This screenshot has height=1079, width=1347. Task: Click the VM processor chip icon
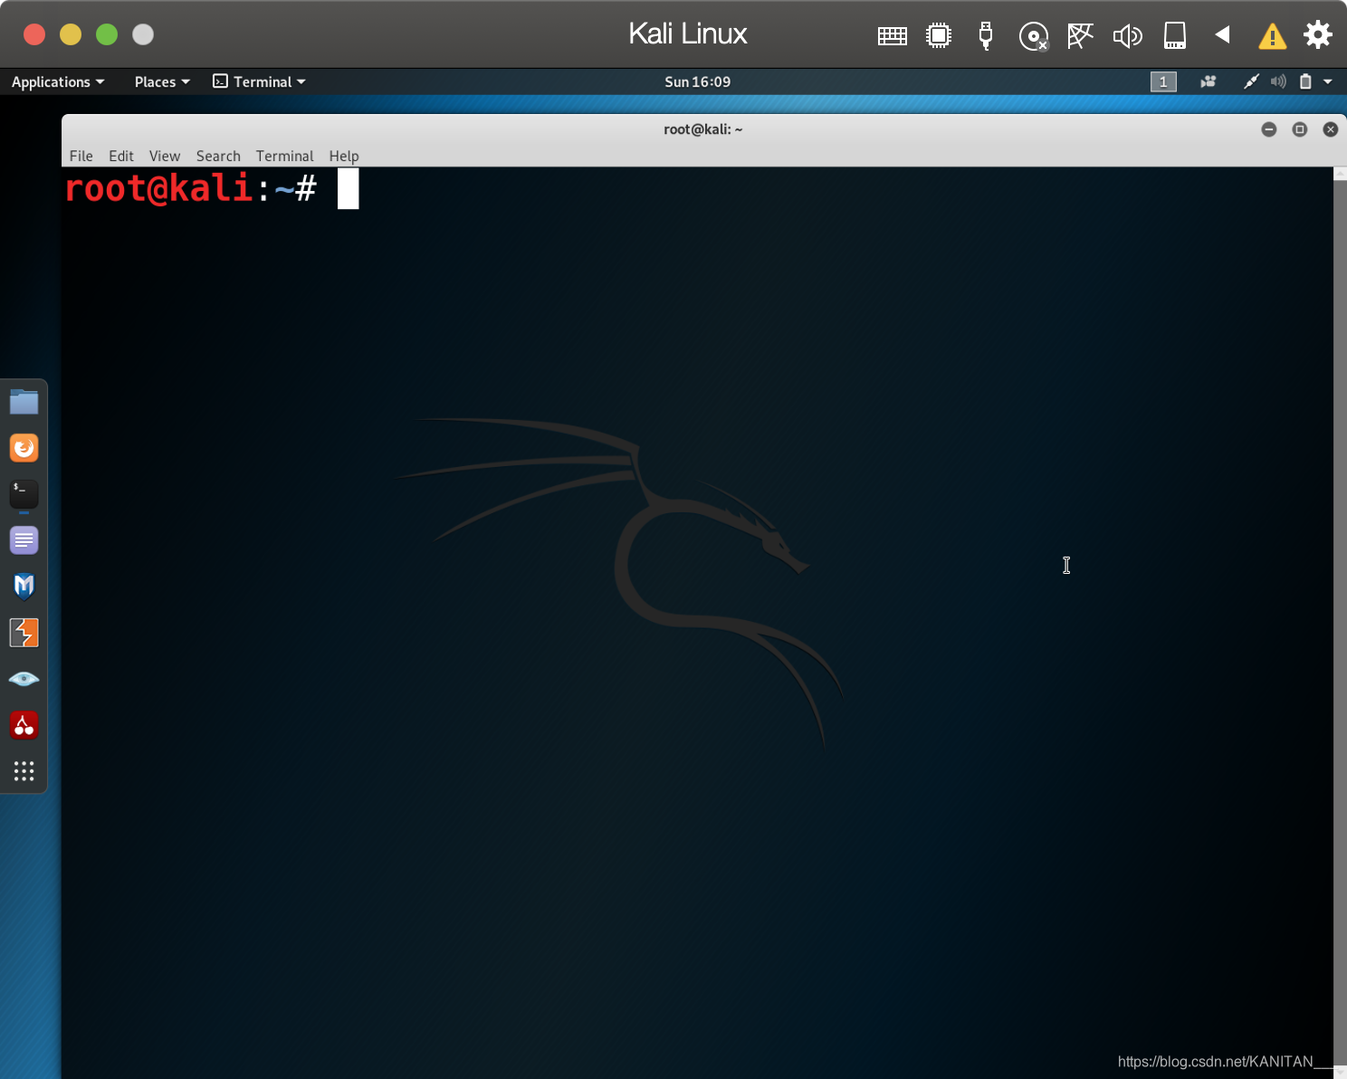tap(939, 35)
